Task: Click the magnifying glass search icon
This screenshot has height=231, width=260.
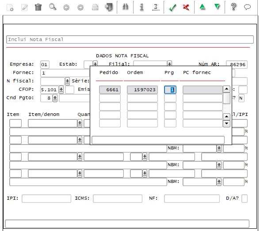Action: click(x=53, y=7)
